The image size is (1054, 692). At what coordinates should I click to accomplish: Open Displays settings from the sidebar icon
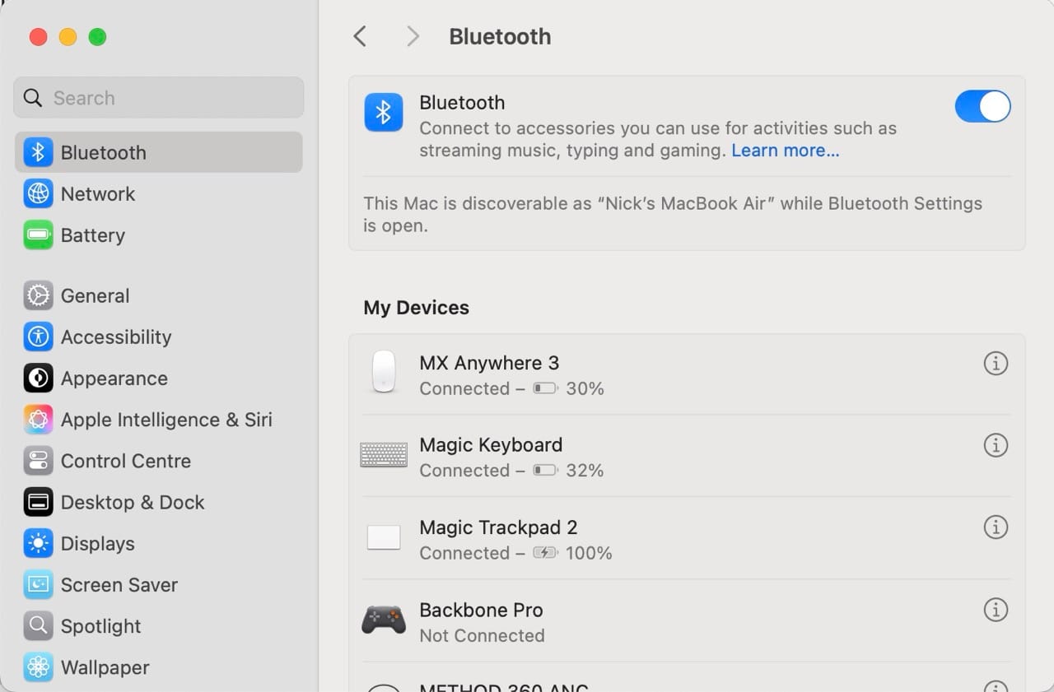(37, 543)
